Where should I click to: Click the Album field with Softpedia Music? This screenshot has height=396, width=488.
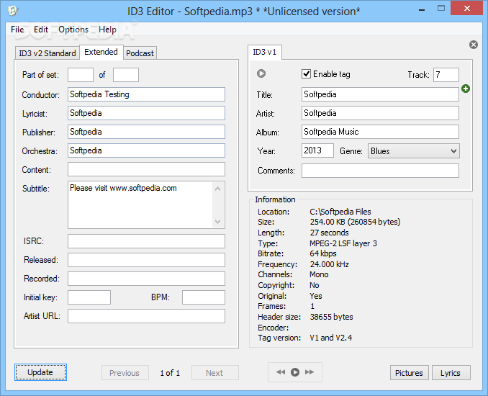[x=380, y=132]
